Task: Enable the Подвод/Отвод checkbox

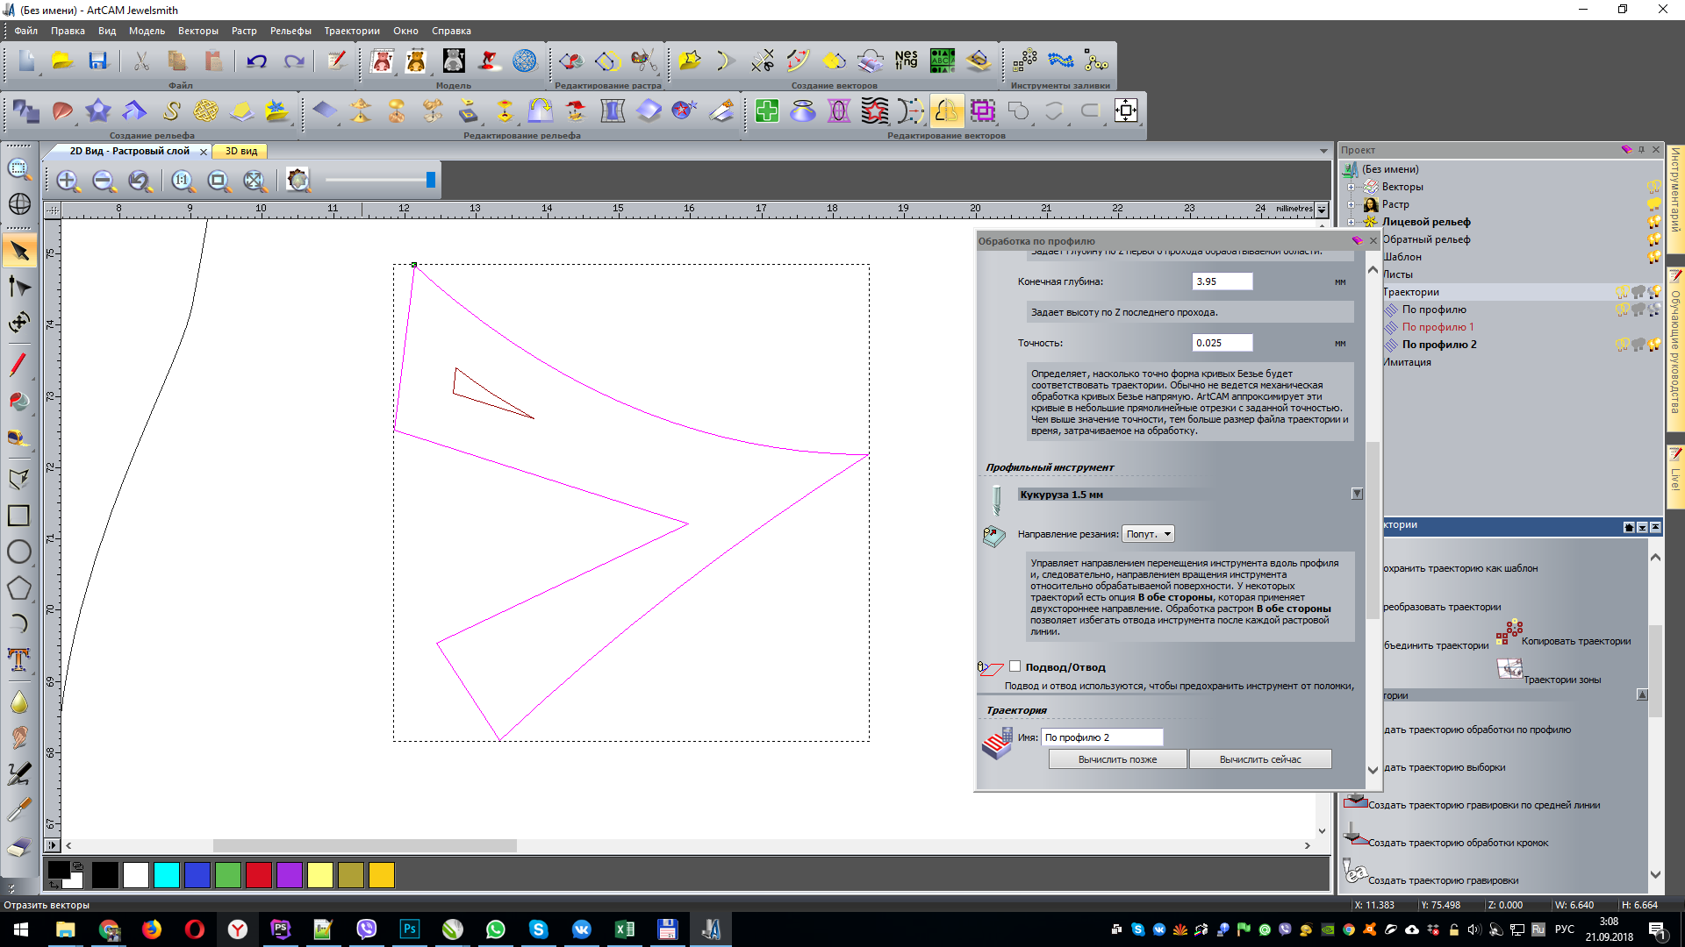Action: pyautogui.click(x=1015, y=666)
